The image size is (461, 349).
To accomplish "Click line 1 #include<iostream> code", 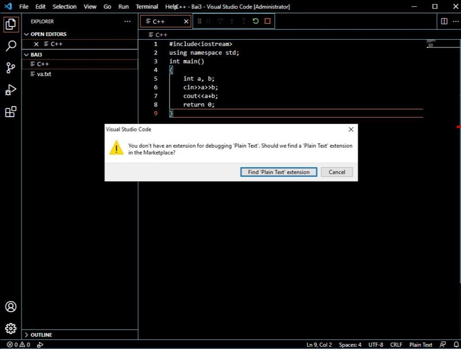I will 200,44.
